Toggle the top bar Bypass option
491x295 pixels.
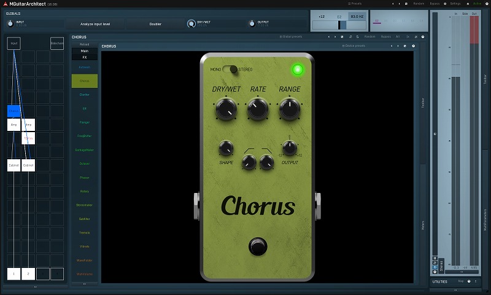(435, 4)
